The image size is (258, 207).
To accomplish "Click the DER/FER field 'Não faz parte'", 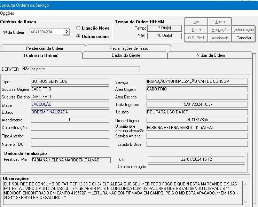I will pos(81,69).
